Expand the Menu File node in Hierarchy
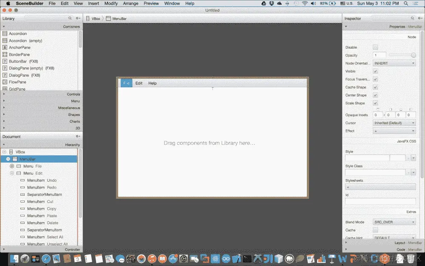425x266 pixels. (x=12, y=166)
